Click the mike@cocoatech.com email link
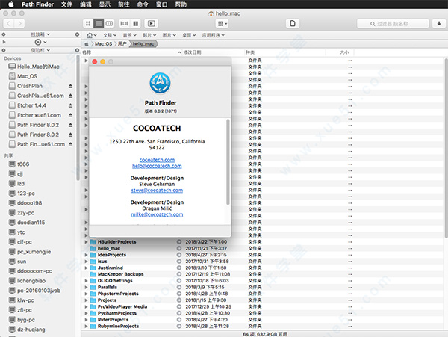 pyautogui.click(x=157, y=214)
